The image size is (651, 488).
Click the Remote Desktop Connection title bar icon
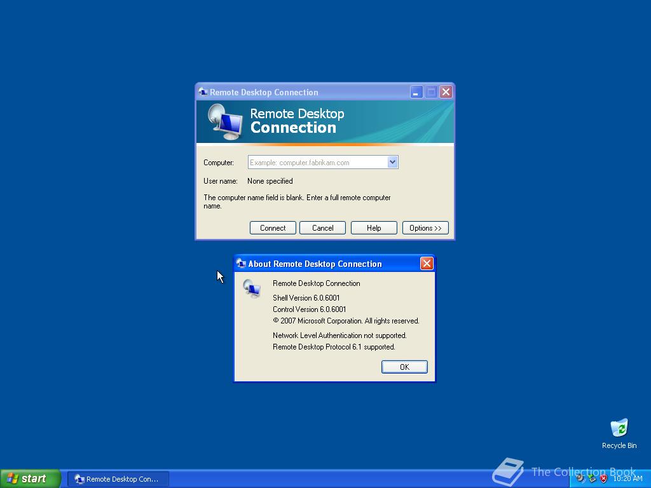[203, 92]
